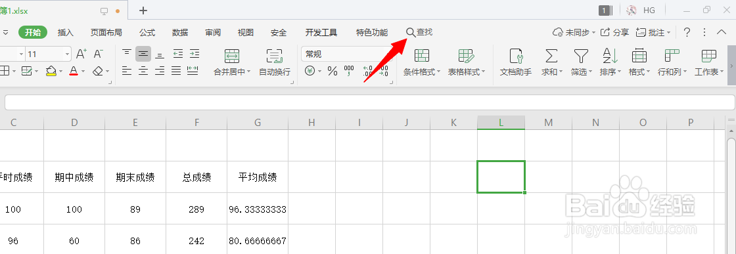
Task: Click into the formula bar field
Action: [x=369, y=102]
